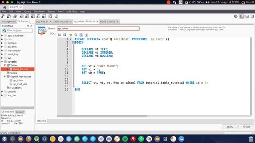Toggle word wrap icon in DDL toolbar

point(86,35)
